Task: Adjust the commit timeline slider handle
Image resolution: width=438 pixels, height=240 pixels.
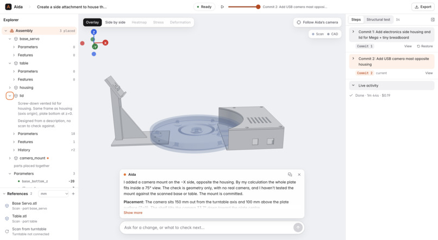Action: point(258,7)
